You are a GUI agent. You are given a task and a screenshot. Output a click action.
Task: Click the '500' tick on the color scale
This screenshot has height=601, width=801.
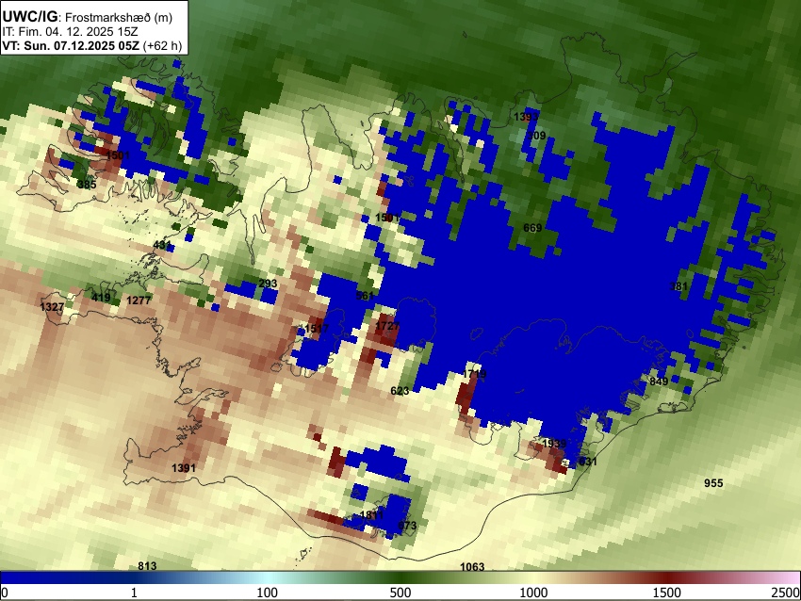coord(400,593)
